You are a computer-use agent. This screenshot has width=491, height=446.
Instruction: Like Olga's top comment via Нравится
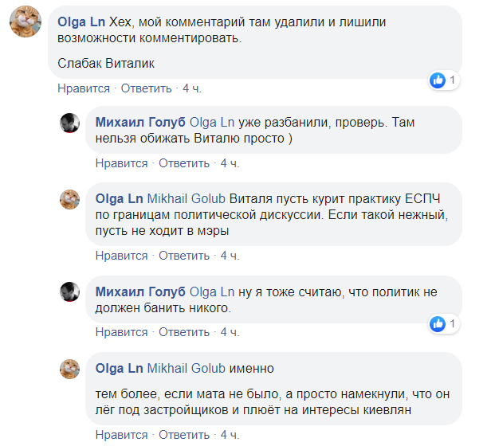84,88
